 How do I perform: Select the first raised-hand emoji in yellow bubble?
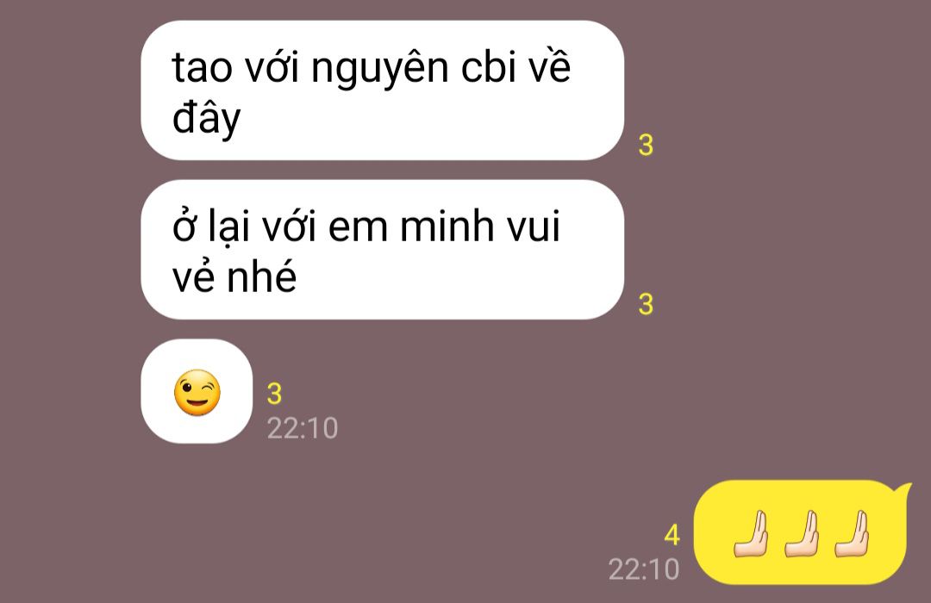[x=751, y=533]
